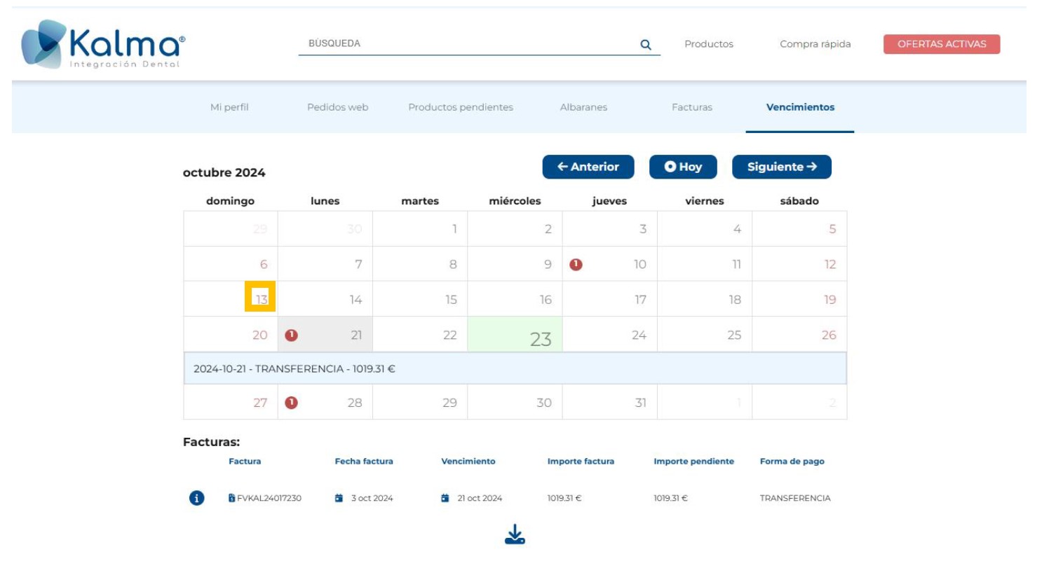1063x568 pixels.
Task: Click the Kalma Integración Dental logo
Action: pyautogui.click(x=104, y=44)
